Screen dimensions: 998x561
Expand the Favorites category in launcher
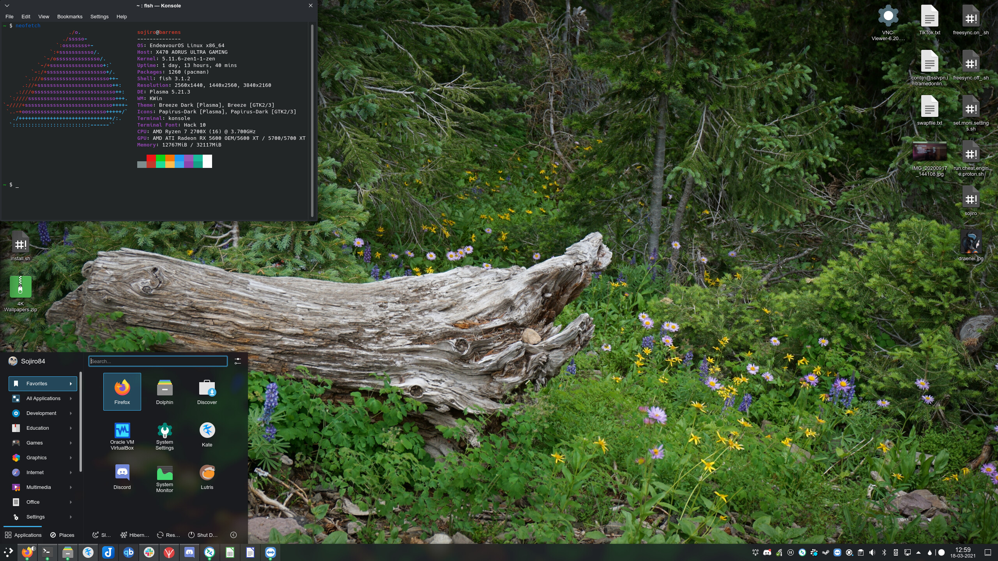click(43, 384)
